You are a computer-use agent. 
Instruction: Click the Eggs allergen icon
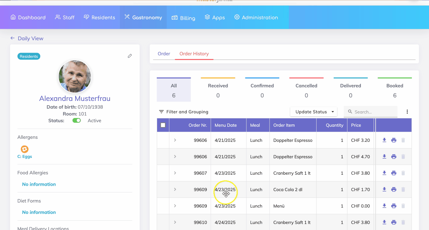coord(25,149)
